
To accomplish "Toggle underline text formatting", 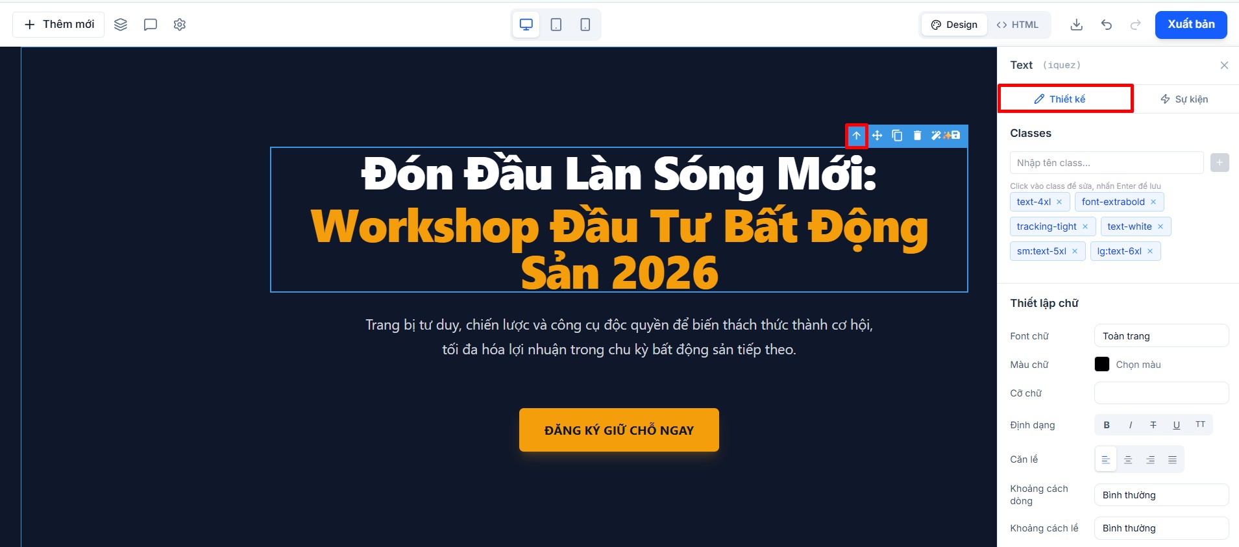I will point(1177,425).
